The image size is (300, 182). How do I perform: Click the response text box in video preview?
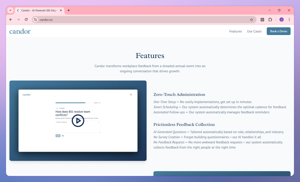tap(78, 127)
